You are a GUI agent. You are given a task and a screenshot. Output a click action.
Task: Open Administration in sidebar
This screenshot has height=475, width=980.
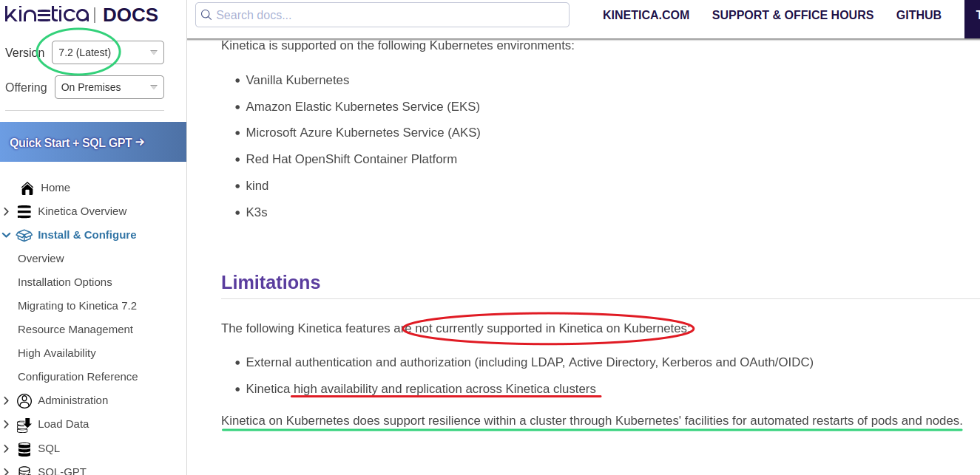click(x=73, y=400)
